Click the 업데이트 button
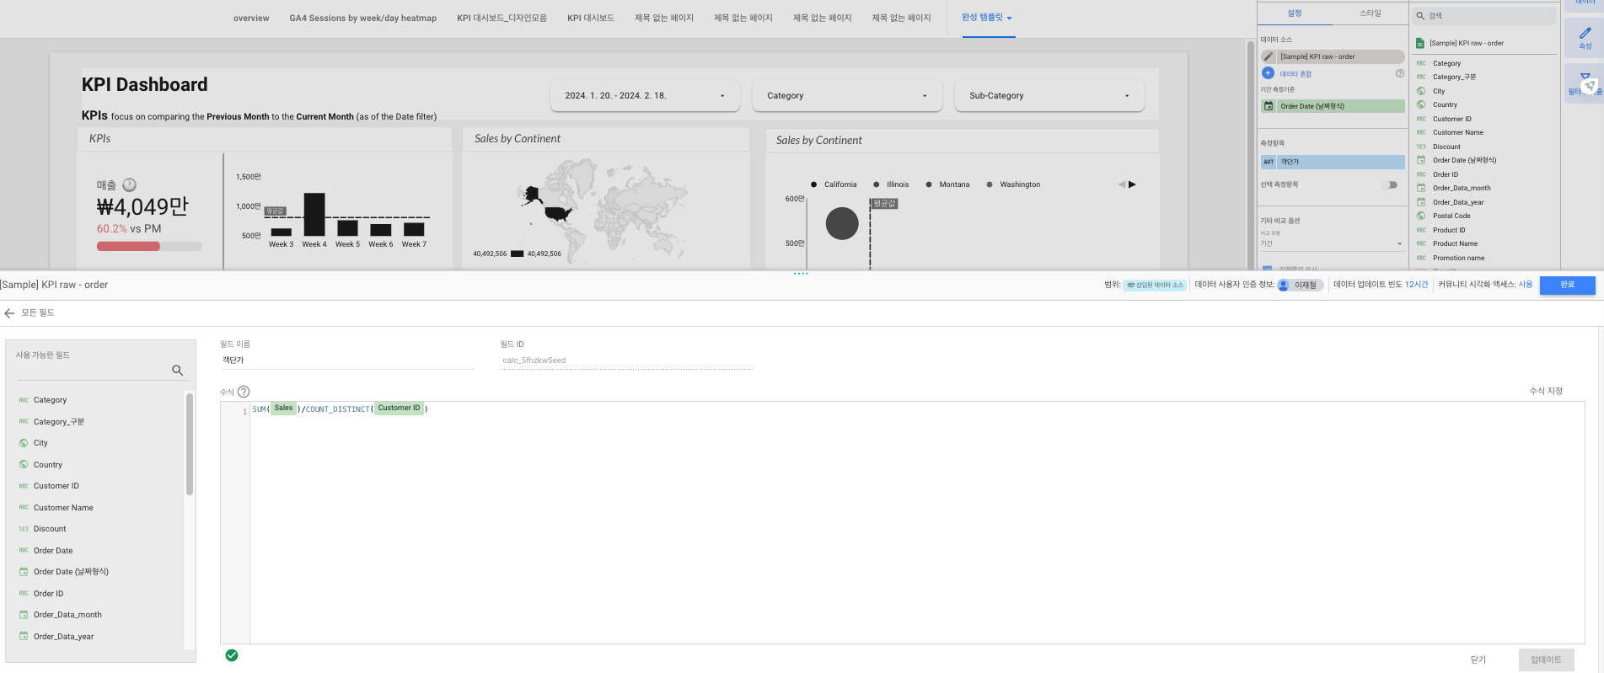This screenshot has height=673, width=1604. 1546,660
